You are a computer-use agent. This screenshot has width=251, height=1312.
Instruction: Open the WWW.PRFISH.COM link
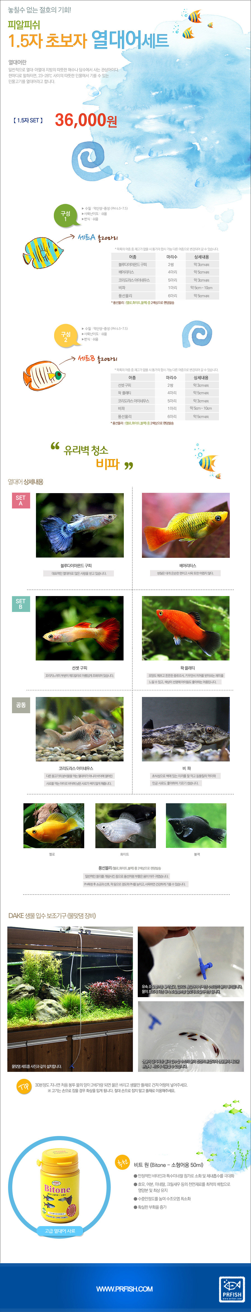tap(124, 1289)
